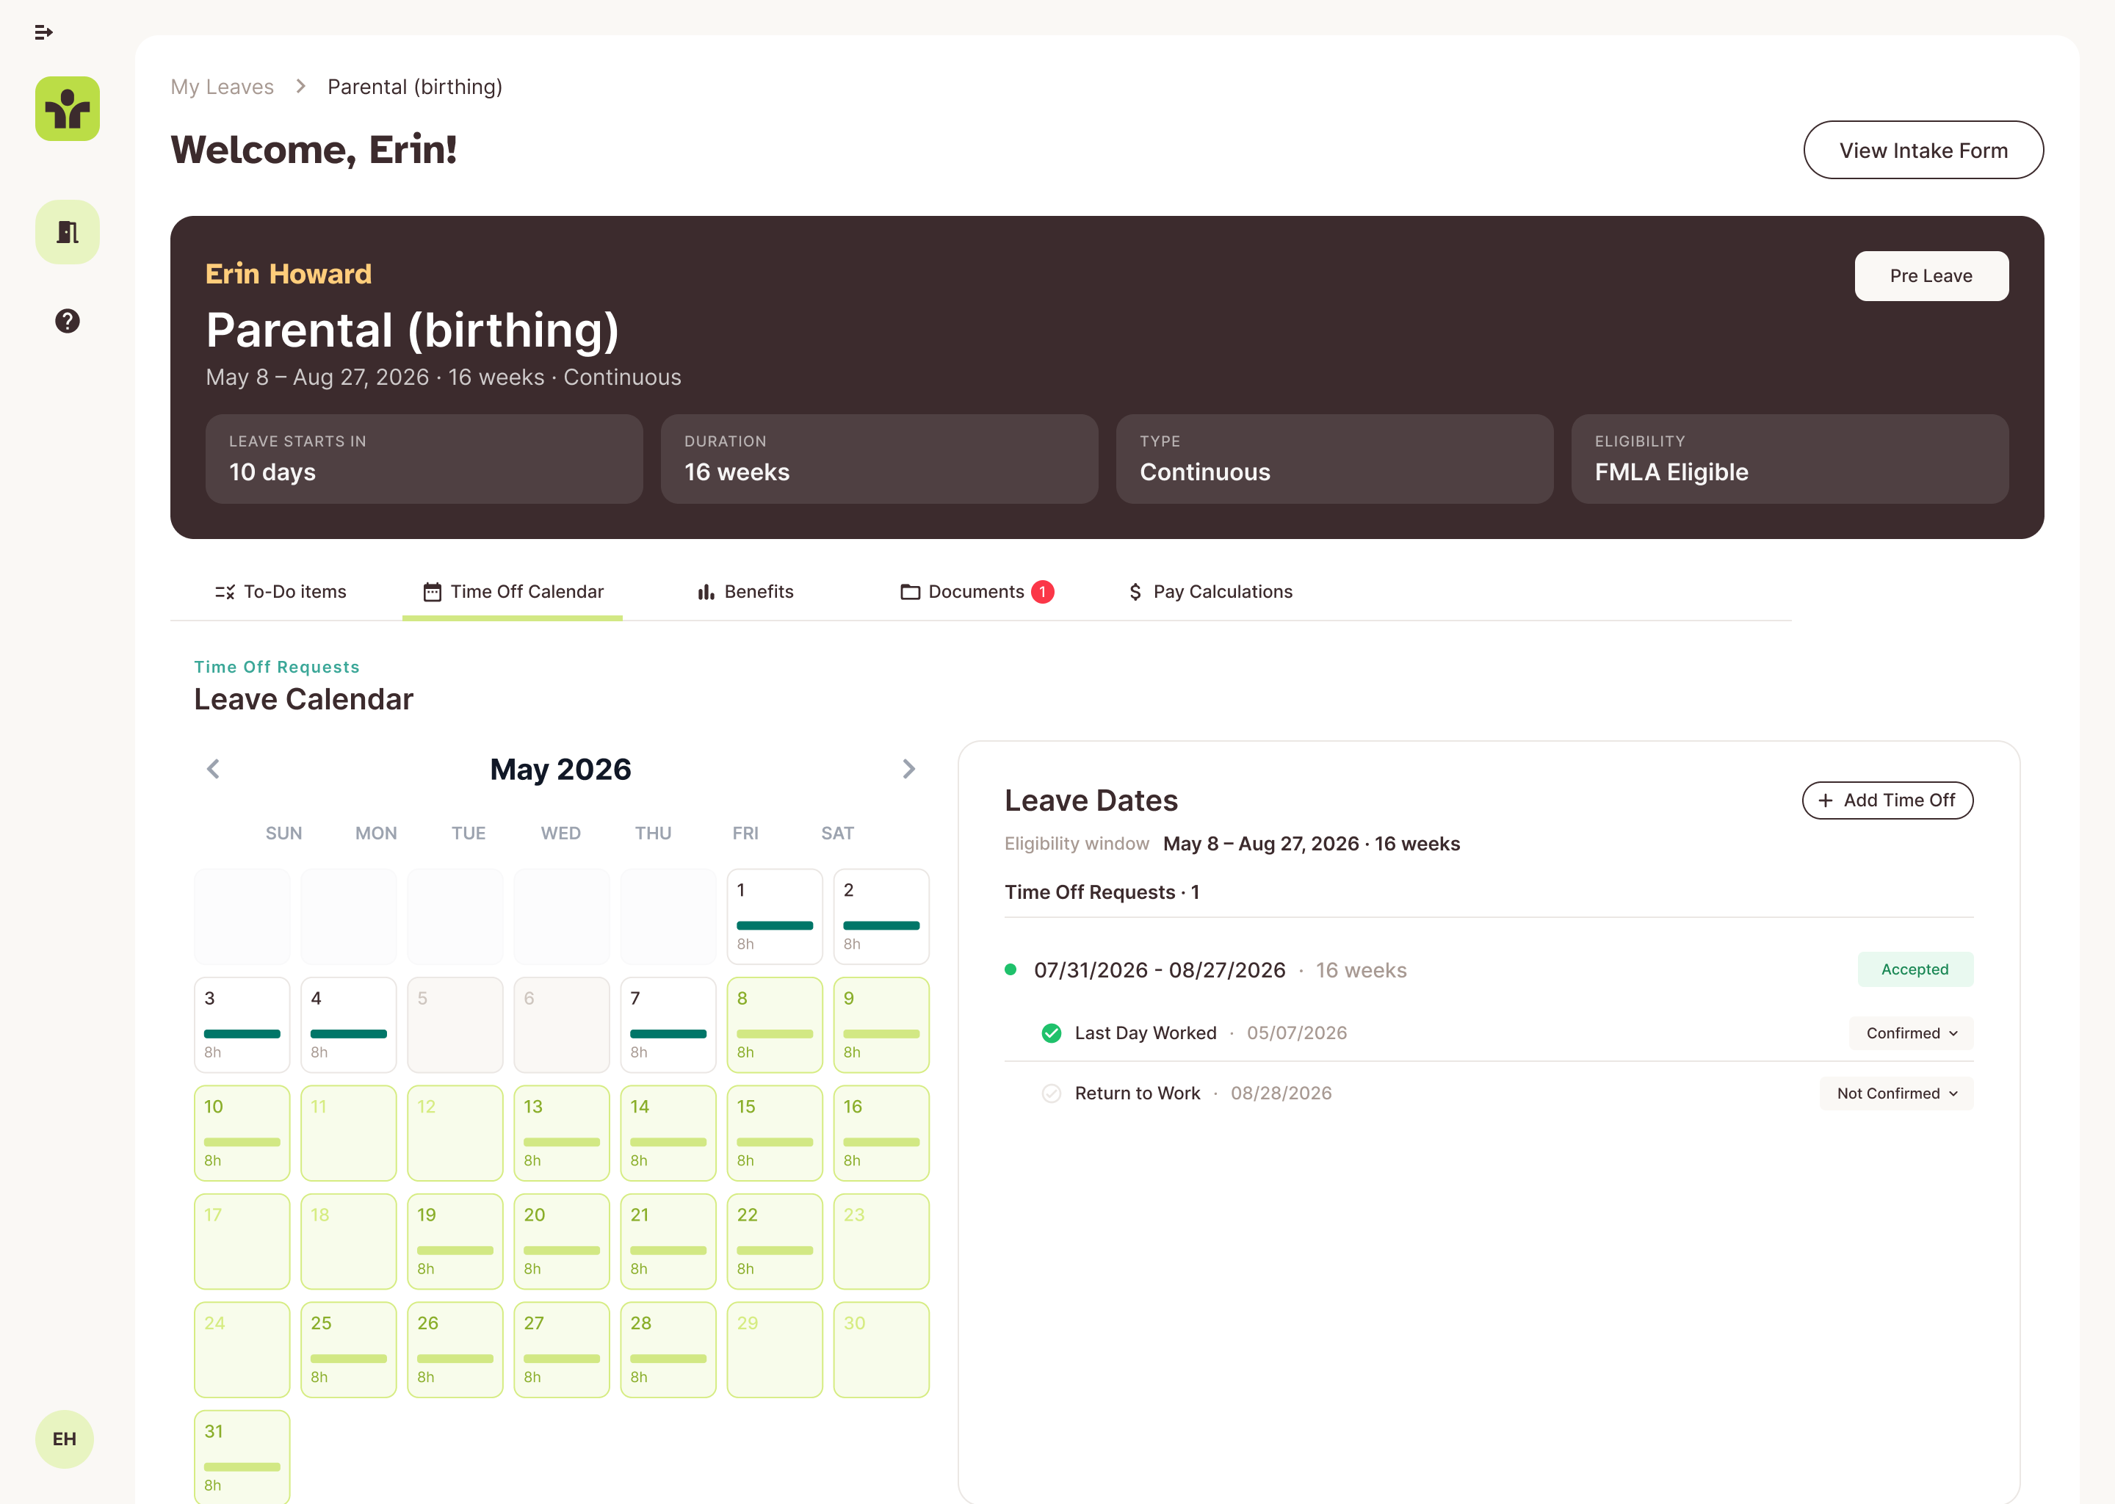Click the To-Do items checklist icon
This screenshot has width=2115, height=1504.
point(225,592)
